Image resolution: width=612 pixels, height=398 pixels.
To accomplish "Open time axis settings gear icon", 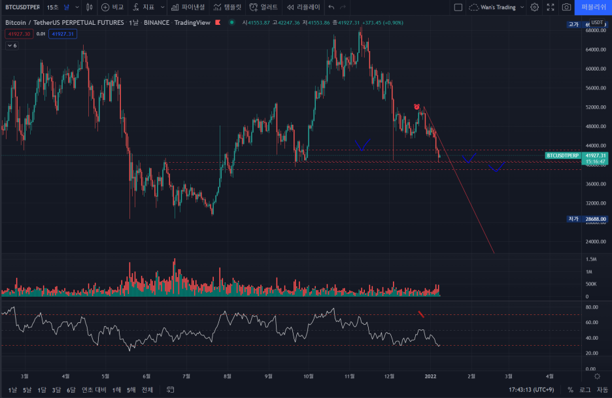I will tap(597, 376).
